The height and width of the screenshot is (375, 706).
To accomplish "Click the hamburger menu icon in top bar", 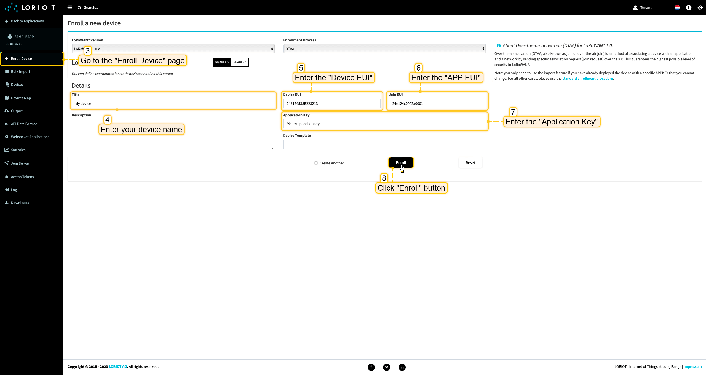I will point(70,7).
